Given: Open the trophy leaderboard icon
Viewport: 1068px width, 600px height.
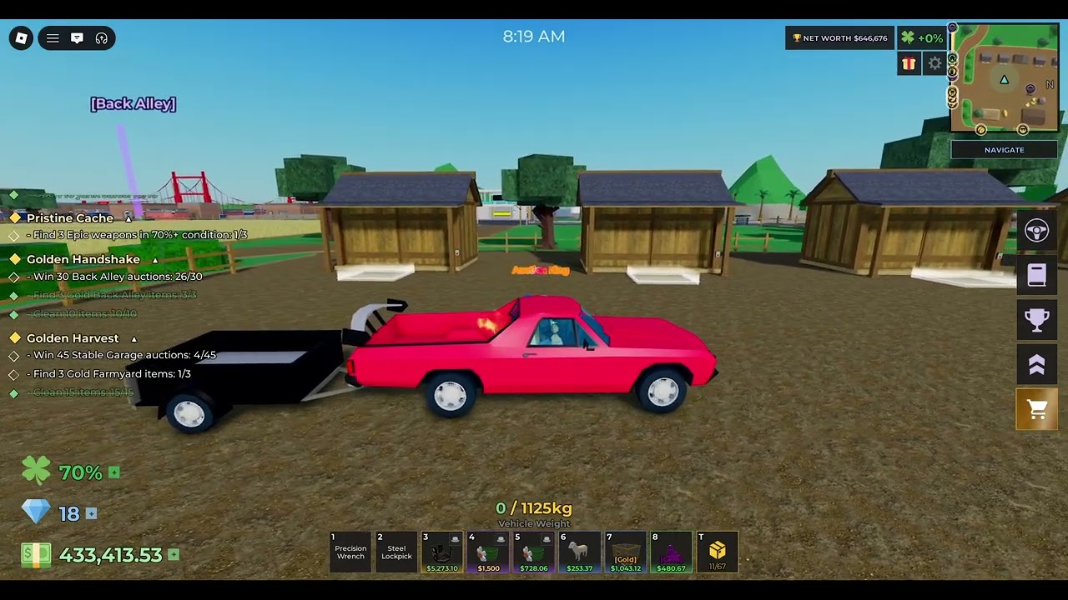Looking at the screenshot, I should (x=1037, y=320).
